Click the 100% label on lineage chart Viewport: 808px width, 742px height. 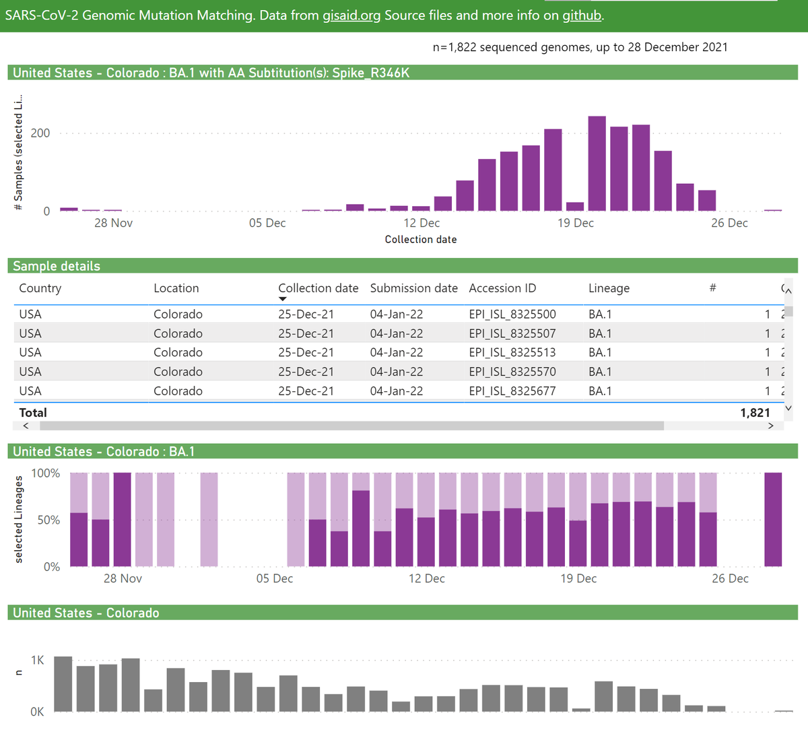[x=46, y=473]
